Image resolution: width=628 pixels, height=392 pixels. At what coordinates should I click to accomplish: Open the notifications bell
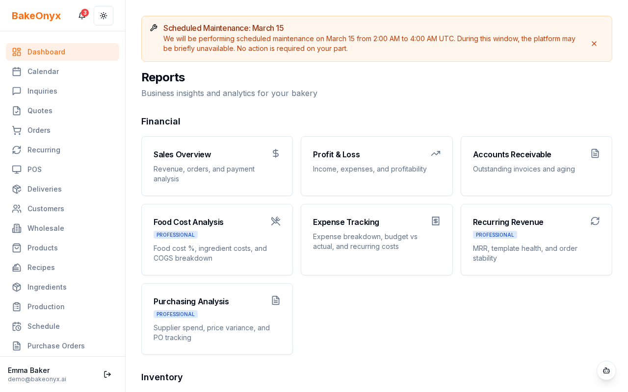click(81, 16)
